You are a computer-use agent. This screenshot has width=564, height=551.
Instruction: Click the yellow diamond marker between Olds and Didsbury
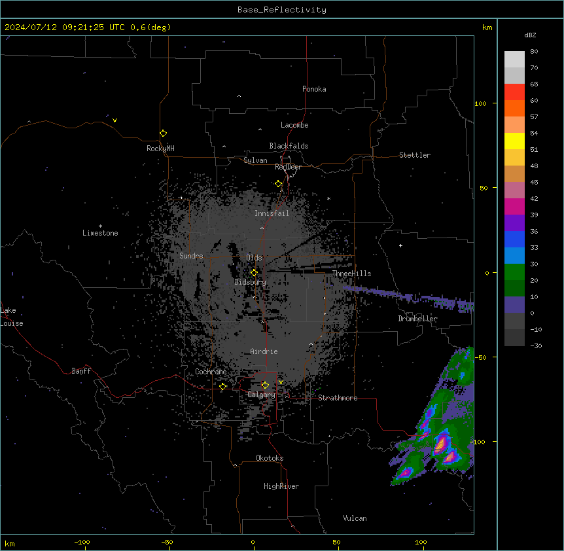tap(255, 273)
